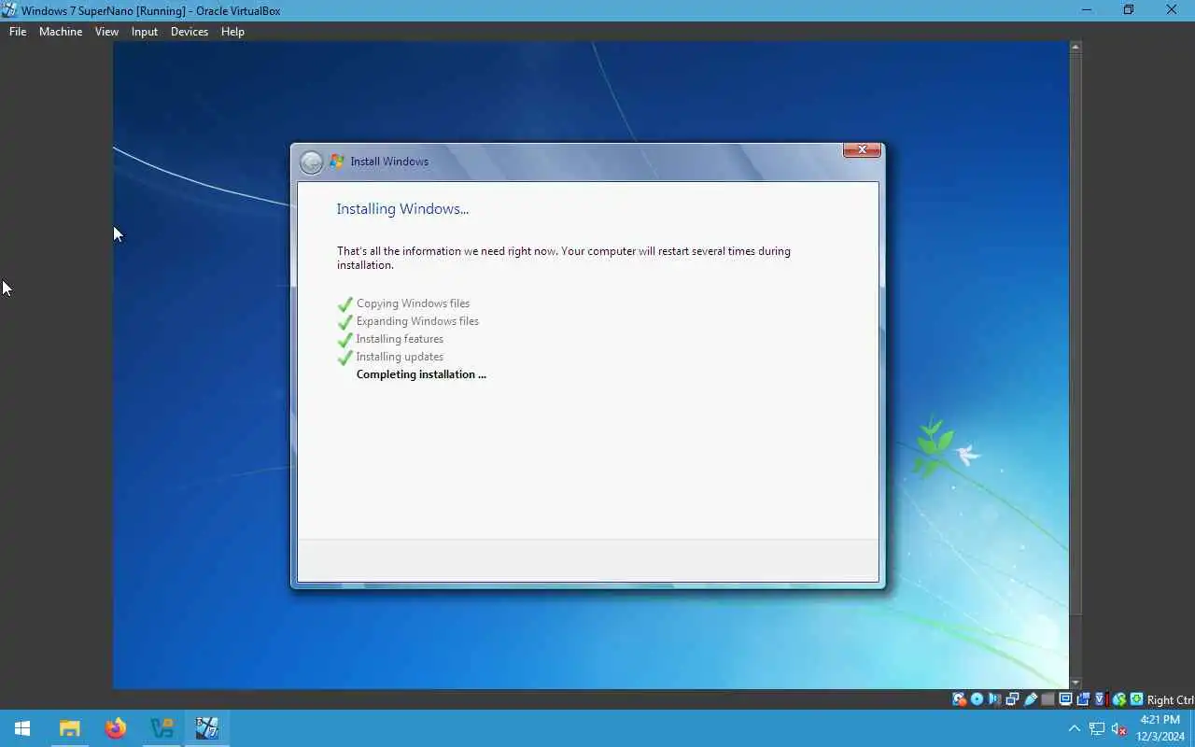1195x747 pixels.
Task: Open the View menu
Action: tap(106, 31)
